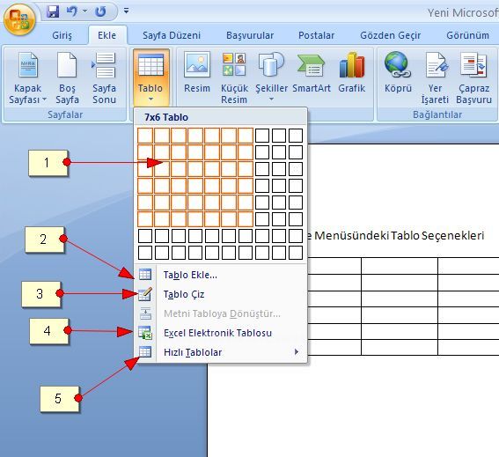The width and height of the screenshot is (499, 457).
Task: Click the bottom-right cell of table grid
Action: [296, 253]
